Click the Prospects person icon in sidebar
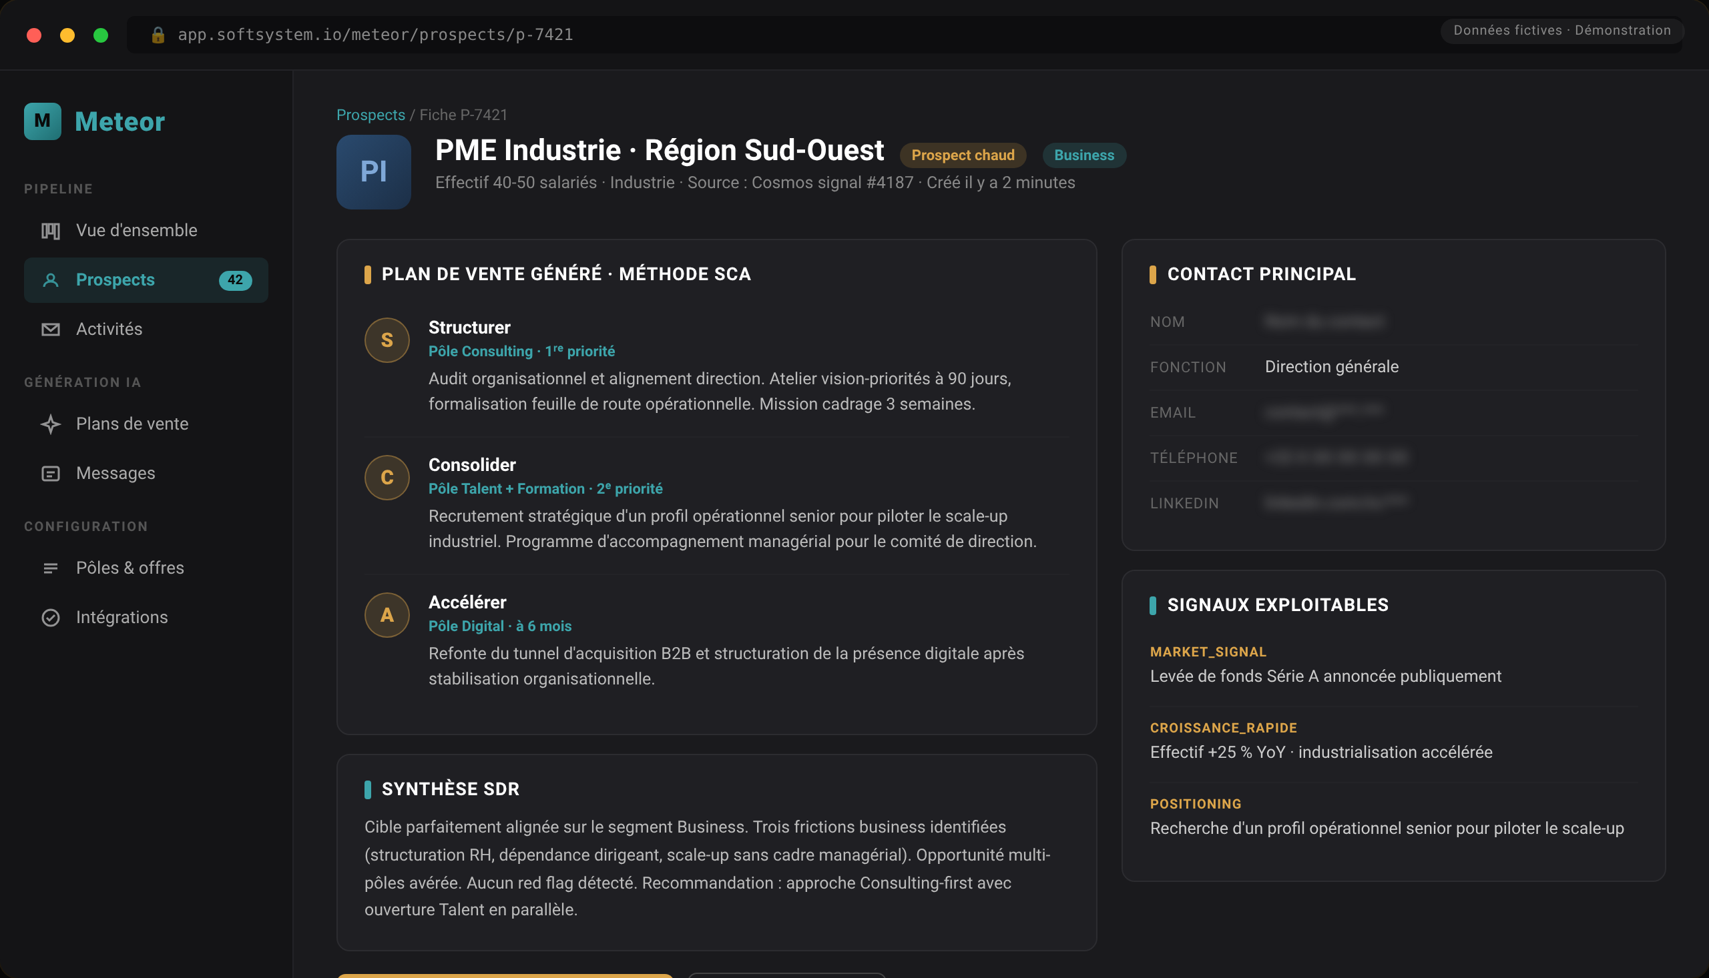Viewport: 1709px width, 978px height. pos(51,280)
